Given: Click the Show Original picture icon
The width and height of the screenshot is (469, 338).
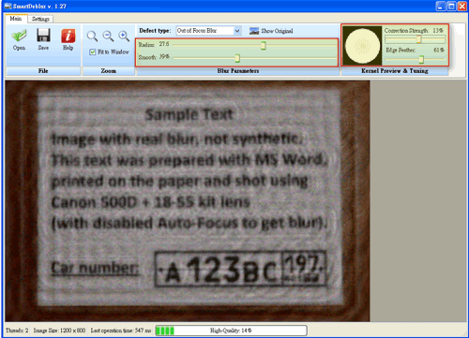Looking at the screenshot, I should tap(254, 31).
